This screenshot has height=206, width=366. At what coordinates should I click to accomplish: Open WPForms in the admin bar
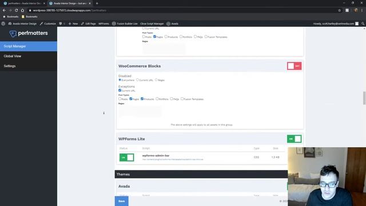click(104, 23)
